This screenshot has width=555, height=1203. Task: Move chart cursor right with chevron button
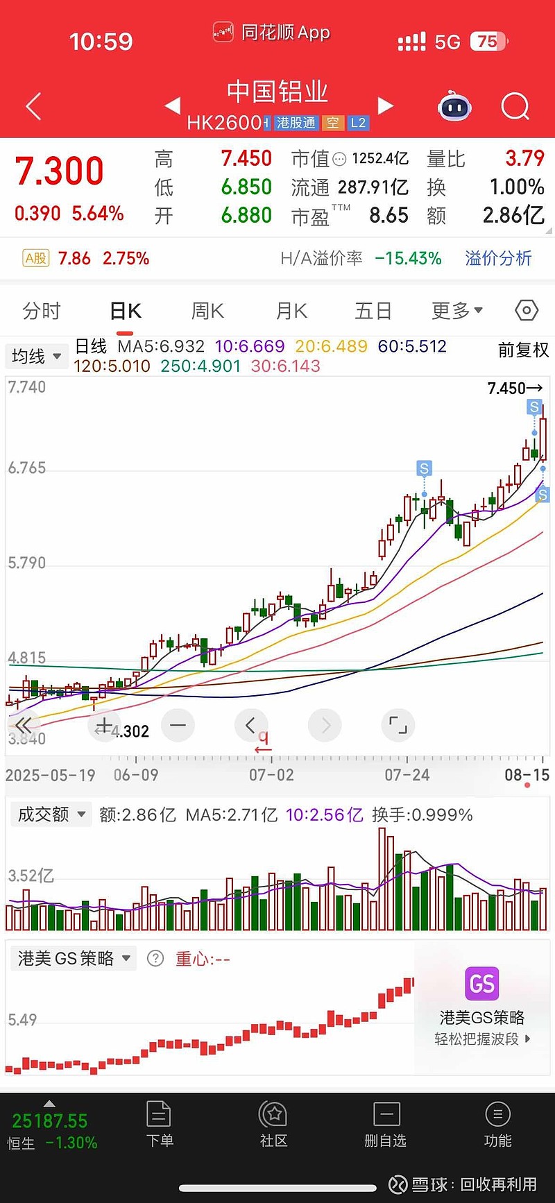pyautogui.click(x=325, y=726)
